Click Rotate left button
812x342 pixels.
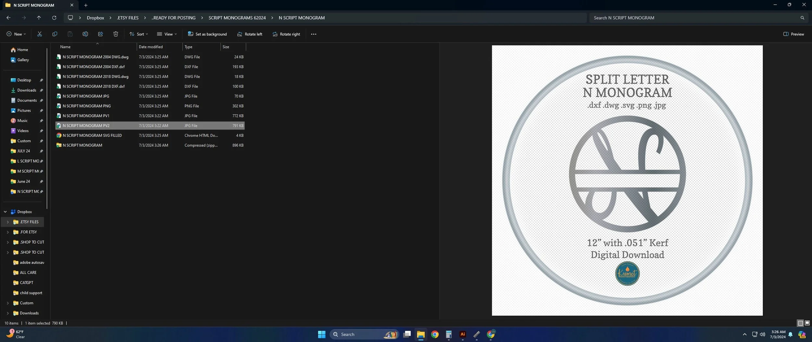coord(249,34)
